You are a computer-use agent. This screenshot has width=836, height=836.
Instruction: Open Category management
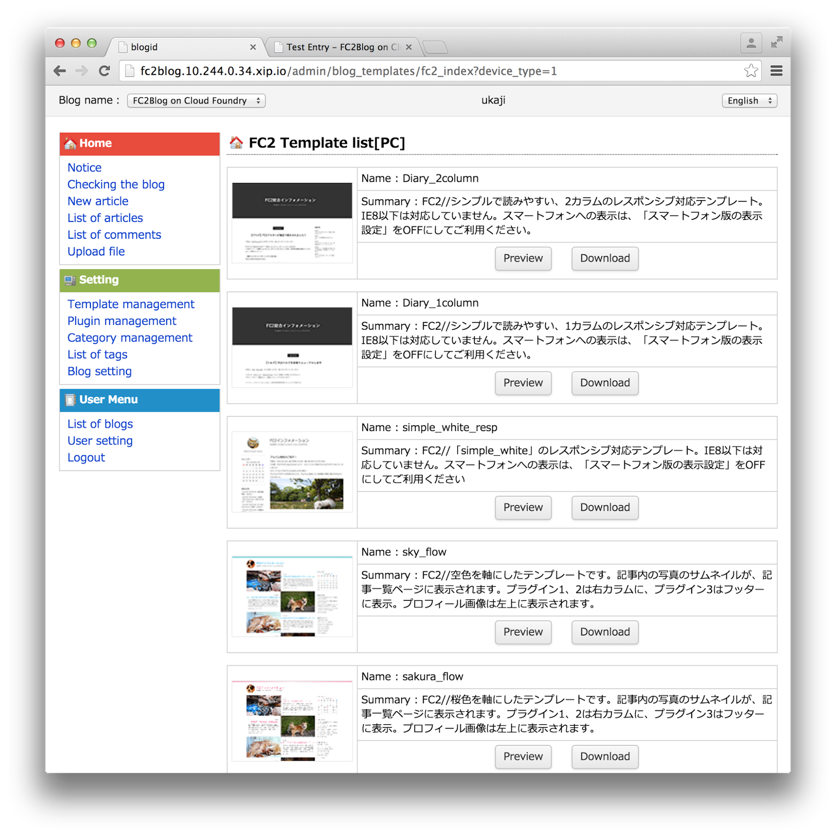pyautogui.click(x=130, y=338)
